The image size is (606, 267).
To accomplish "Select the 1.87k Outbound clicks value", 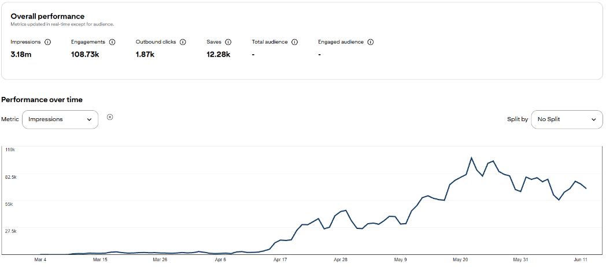I will (x=145, y=54).
